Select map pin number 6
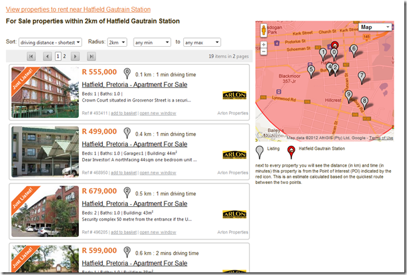Screen dimensions: 407x275 (x=354, y=50)
